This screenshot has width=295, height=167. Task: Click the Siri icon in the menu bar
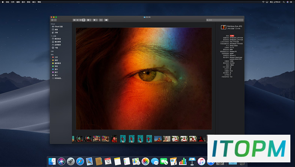pyautogui.click(x=288, y=2)
